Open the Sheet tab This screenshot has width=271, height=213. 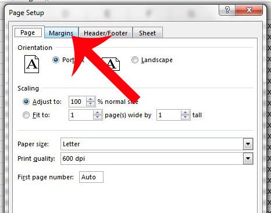point(148,33)
